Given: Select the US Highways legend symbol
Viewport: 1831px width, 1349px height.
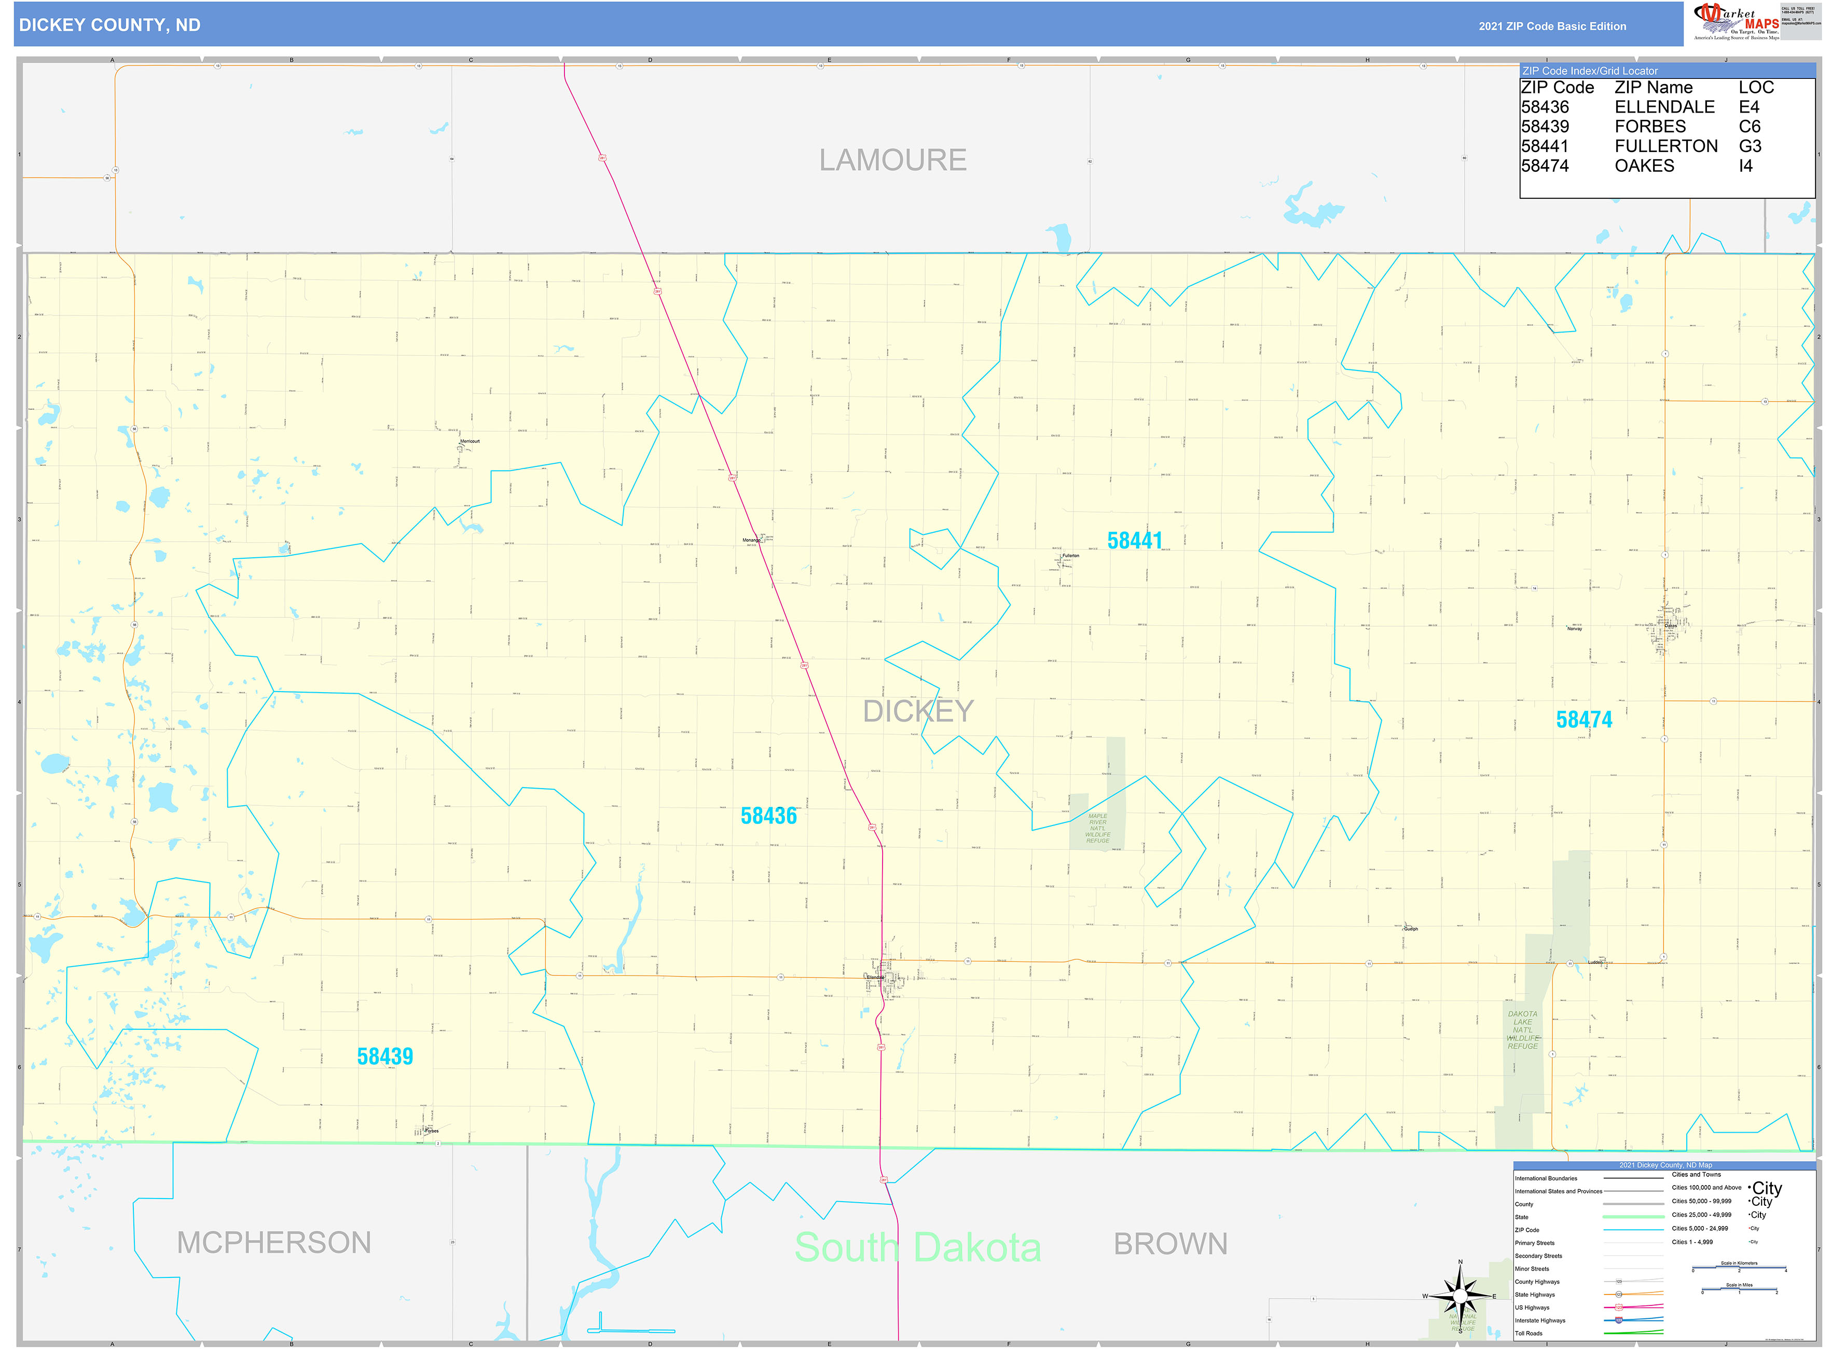Looking at the screenshot, I should [1619, 1307].
